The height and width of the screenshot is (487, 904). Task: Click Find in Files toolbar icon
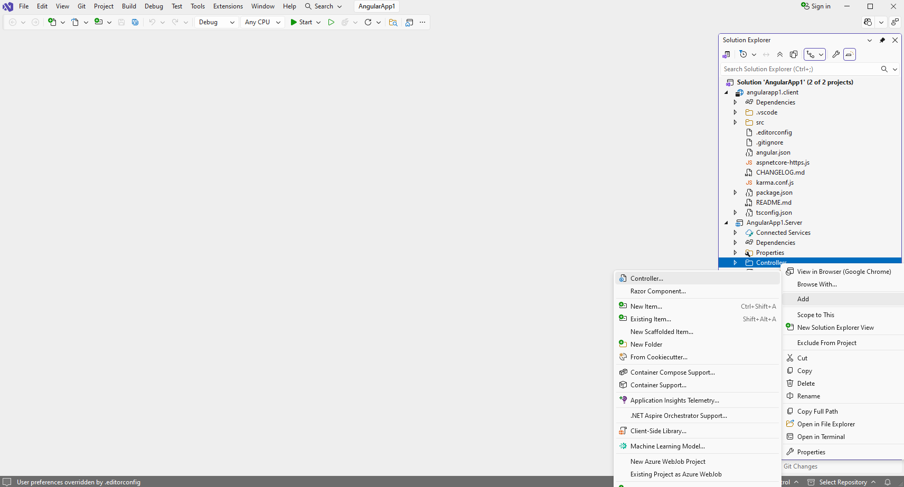pyautogui.click(x=393, y=22)
